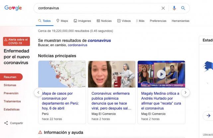Open Magaly Medina critica a Andrés Hurtado headline

click(x=161, y=101)
